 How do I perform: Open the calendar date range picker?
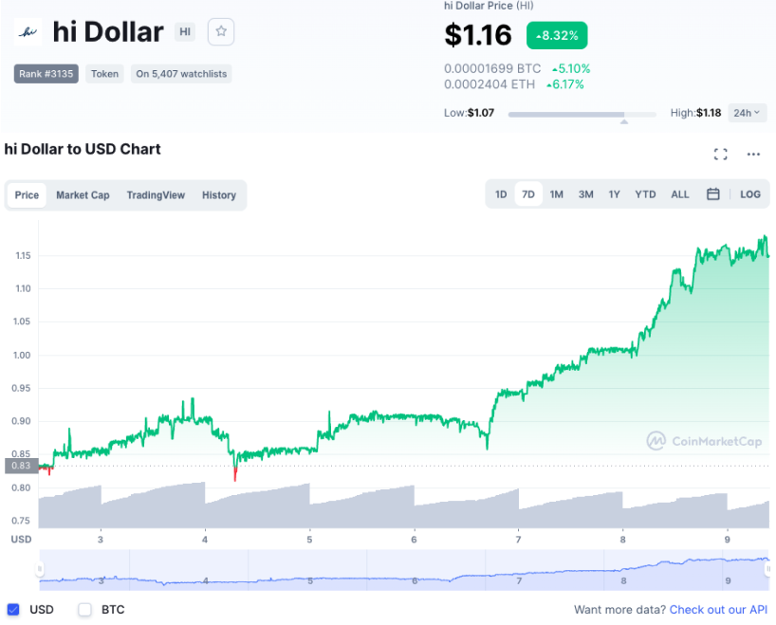tap(713, 194)
